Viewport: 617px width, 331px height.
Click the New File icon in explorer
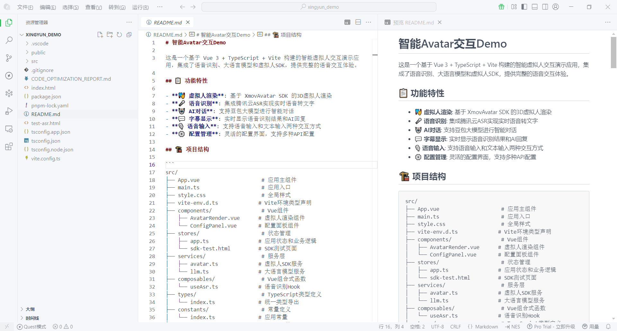coord(100,35)
